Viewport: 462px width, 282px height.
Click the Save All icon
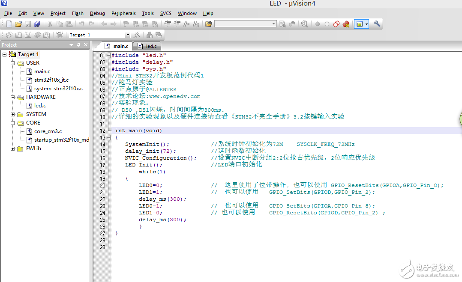(x=37, y=24)
